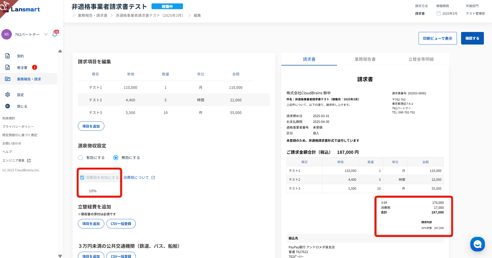Select the 無効にする radio button
The image size is (492, 258).
[116, 158]
